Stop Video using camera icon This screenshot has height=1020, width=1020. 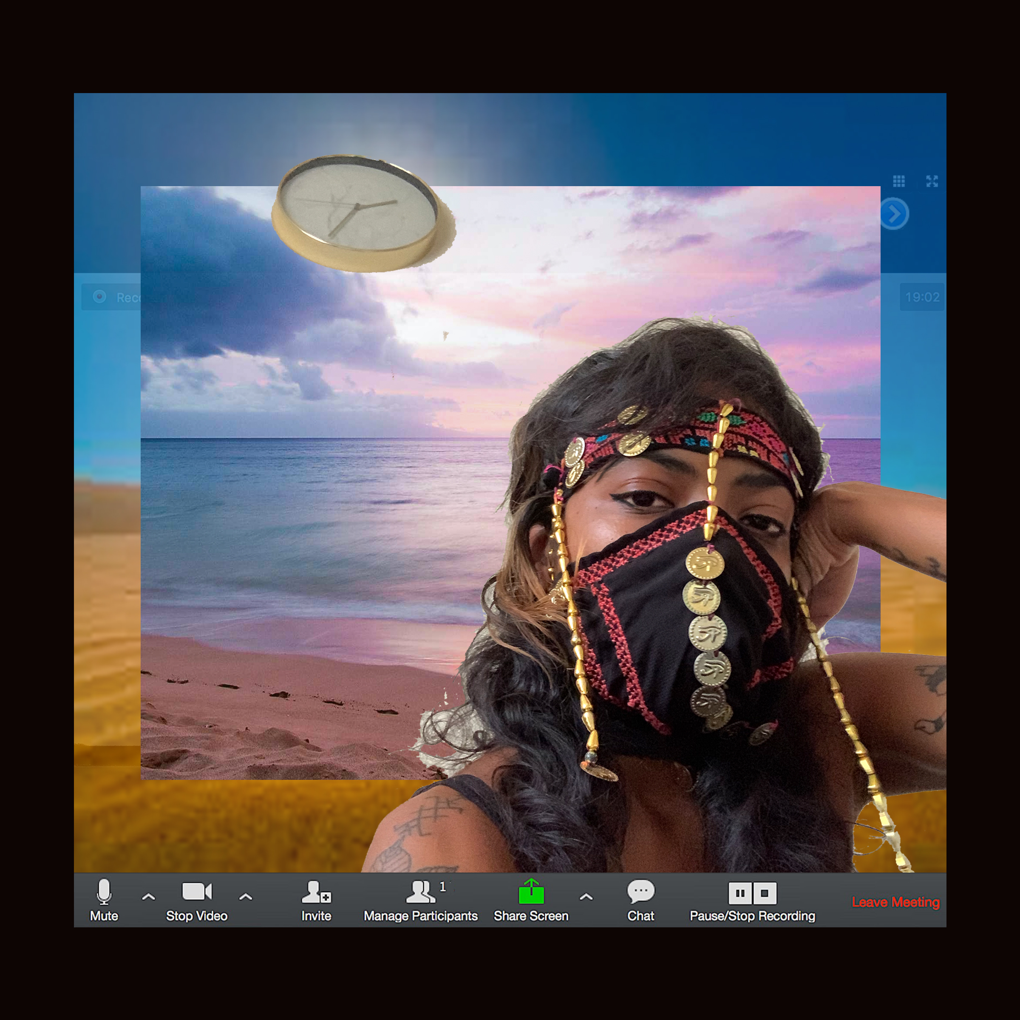point(196,891)
